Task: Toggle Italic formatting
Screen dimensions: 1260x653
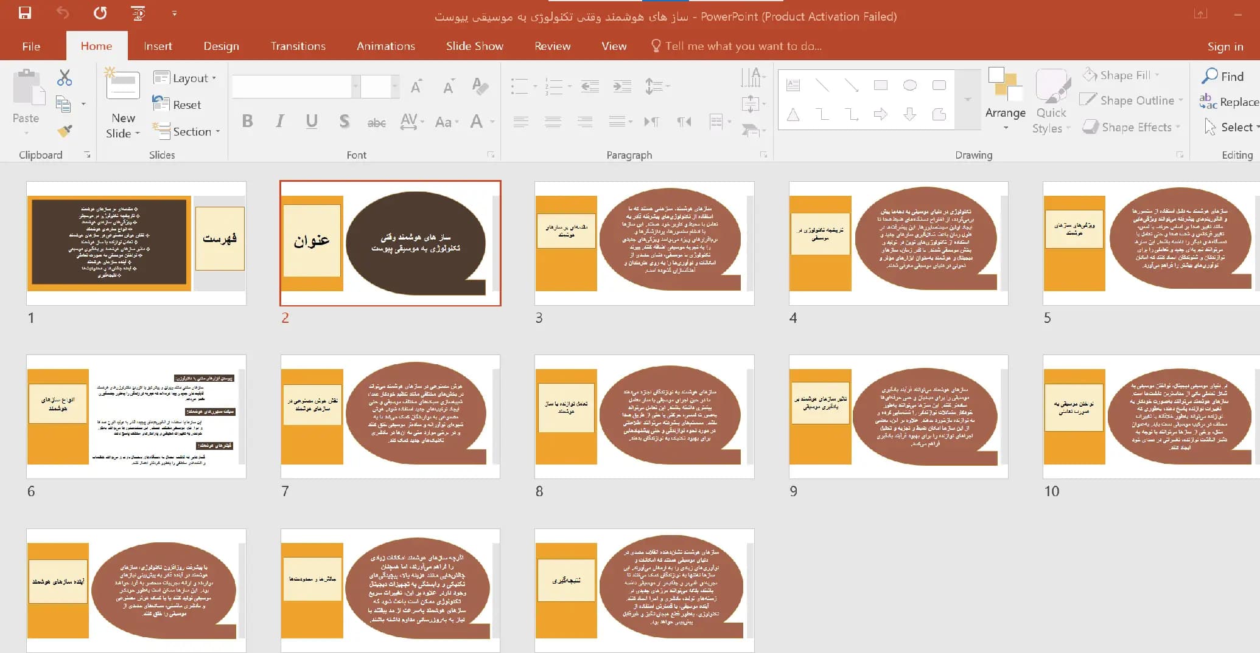Action: [x=279, y=121]
